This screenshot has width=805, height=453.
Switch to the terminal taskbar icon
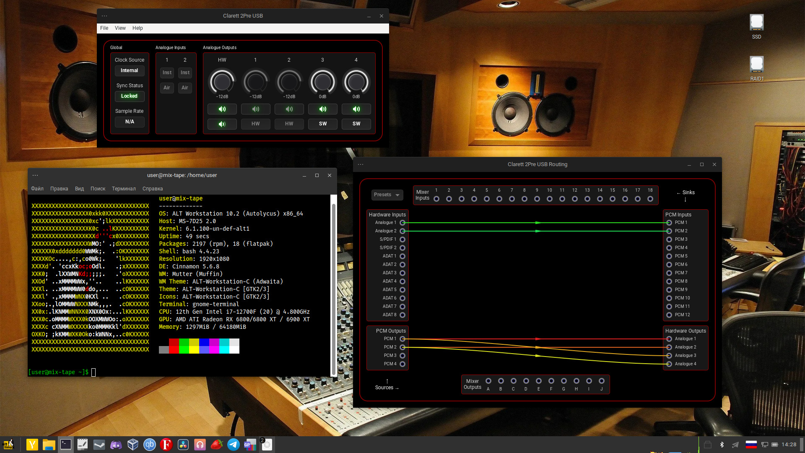(x=66, y=444)
